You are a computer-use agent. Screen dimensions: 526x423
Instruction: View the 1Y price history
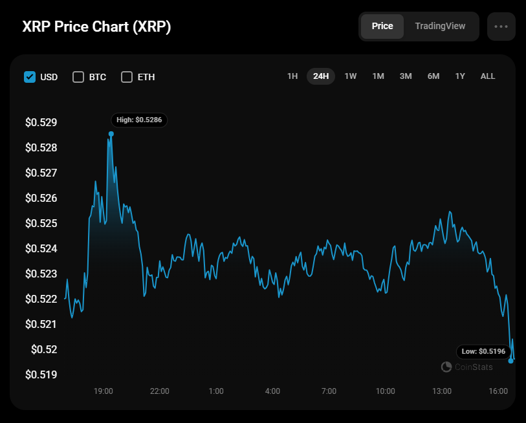coord(460,76)
